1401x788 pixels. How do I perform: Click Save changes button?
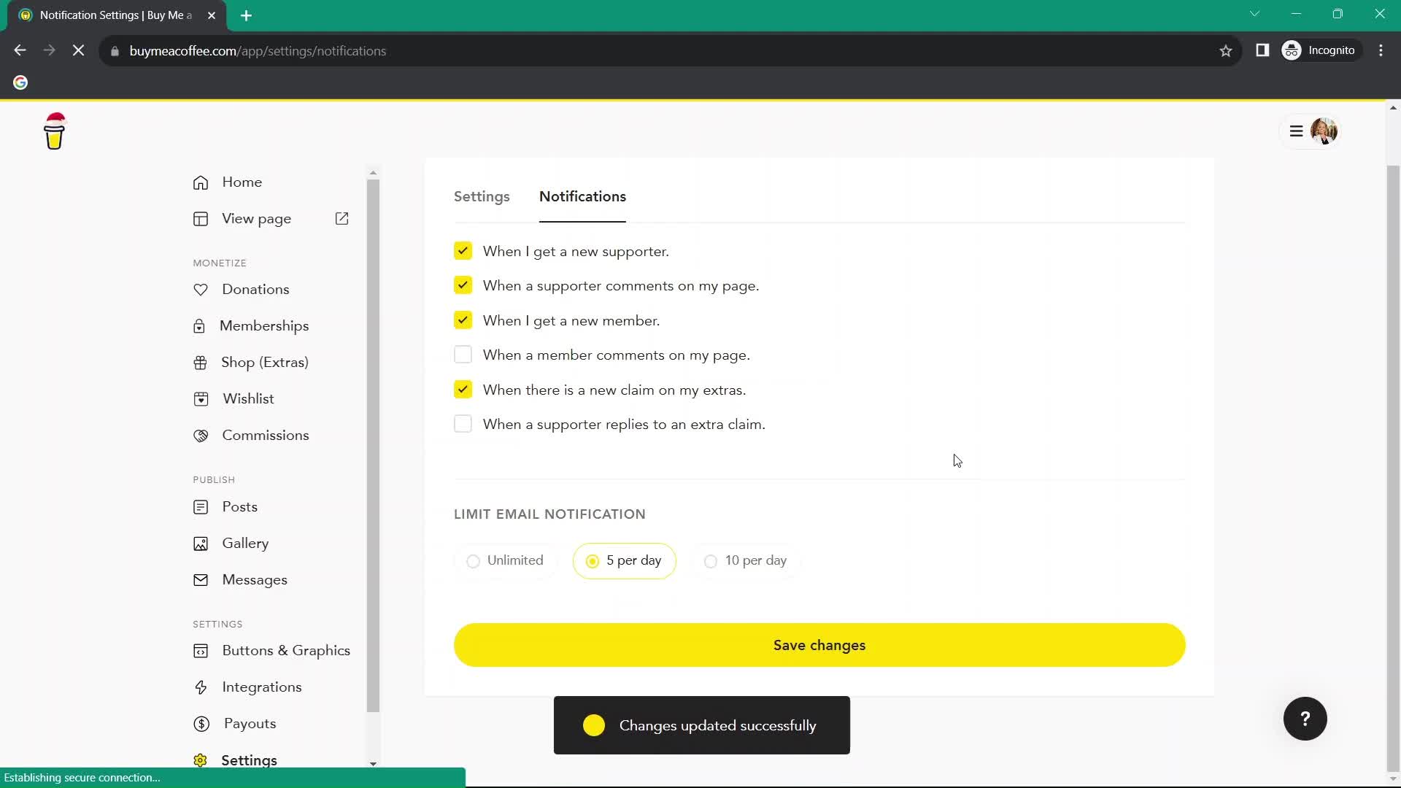coord(820,645)
